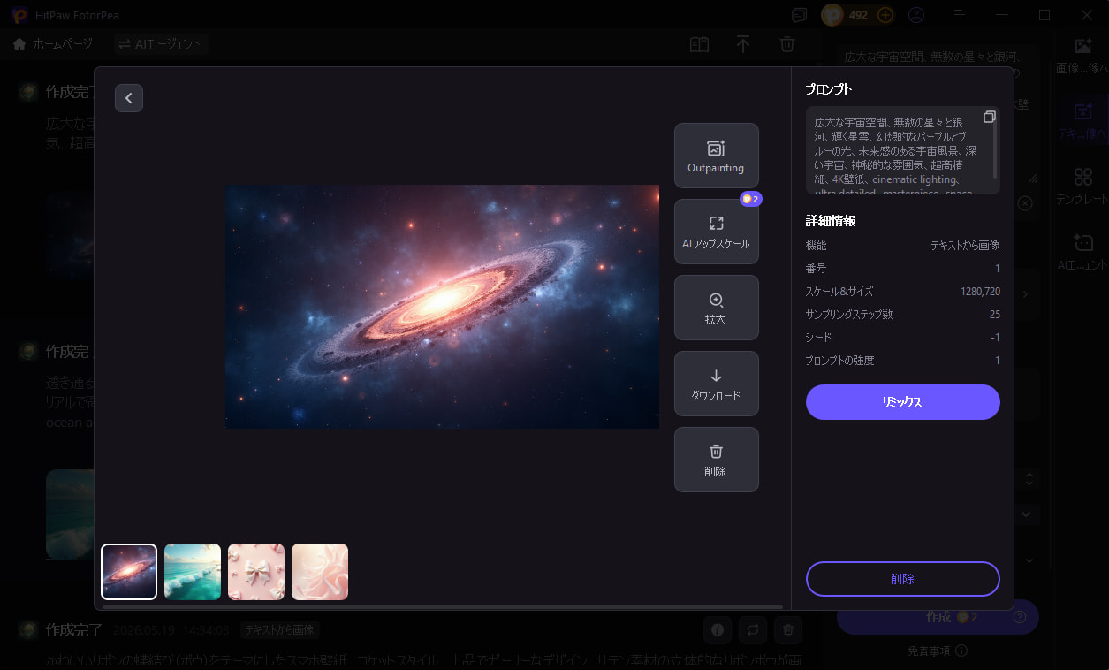This screenshot has width=1109, height=670.
Task: Open the 画像...像へ sidebar tool
Action: (1082, 55)
